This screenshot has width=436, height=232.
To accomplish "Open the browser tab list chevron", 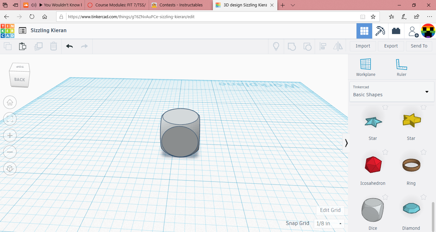I will click(293, 5).
